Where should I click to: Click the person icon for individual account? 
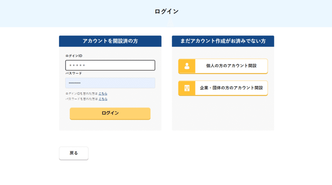tap(187, 66)
